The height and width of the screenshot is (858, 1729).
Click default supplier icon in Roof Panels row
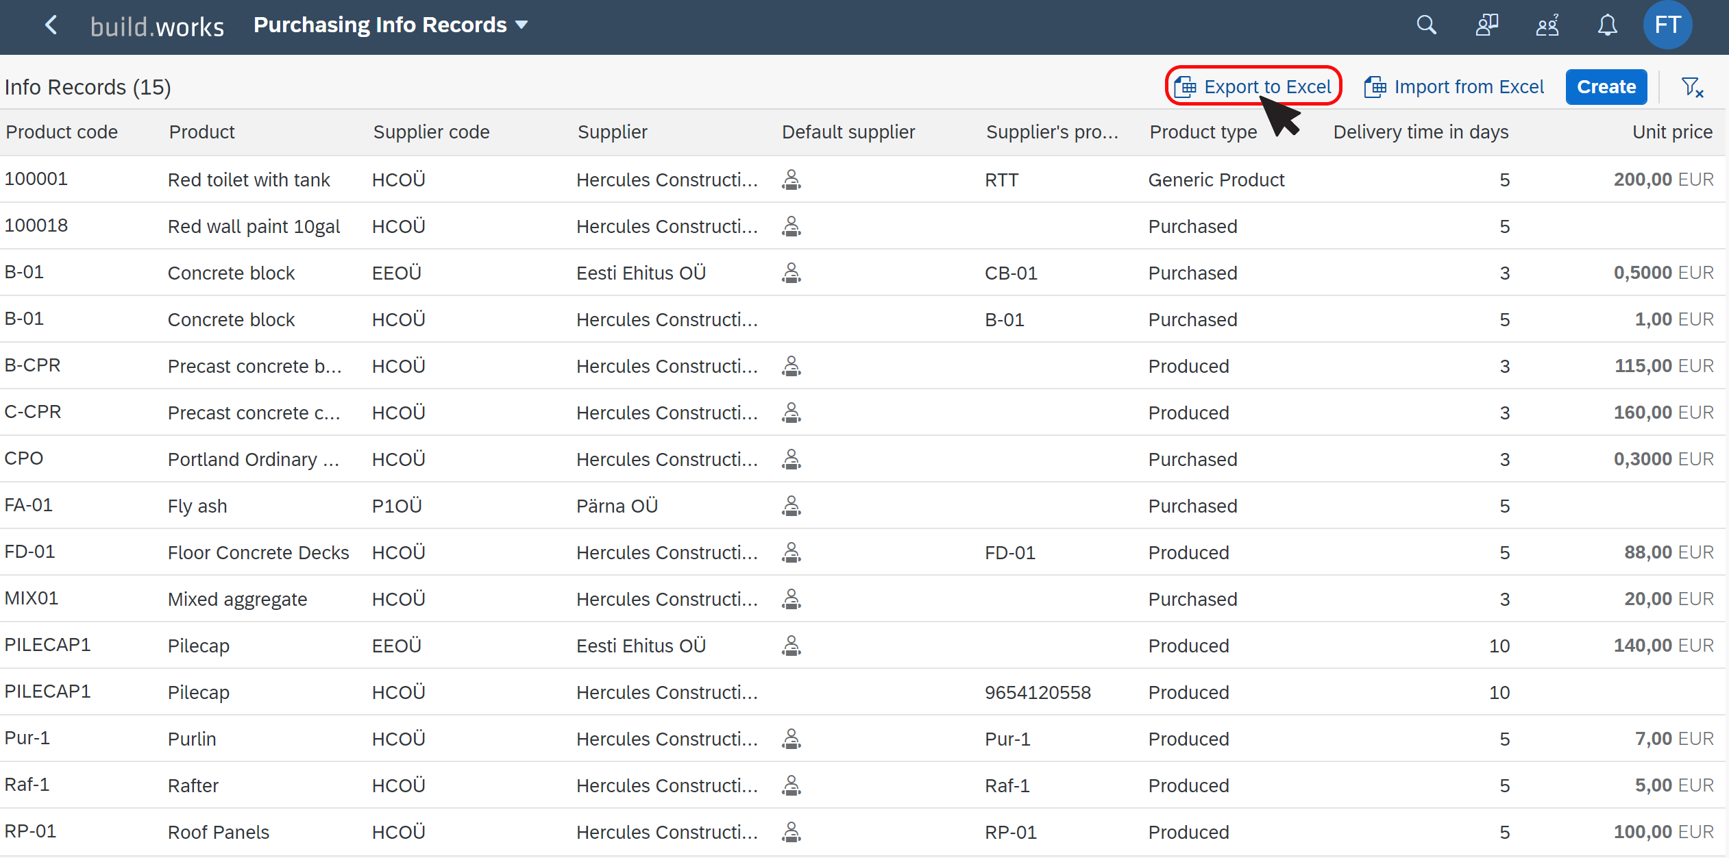792,832
